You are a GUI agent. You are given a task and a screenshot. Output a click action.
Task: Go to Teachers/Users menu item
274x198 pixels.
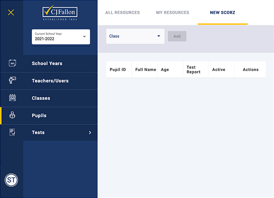point(50,81)
